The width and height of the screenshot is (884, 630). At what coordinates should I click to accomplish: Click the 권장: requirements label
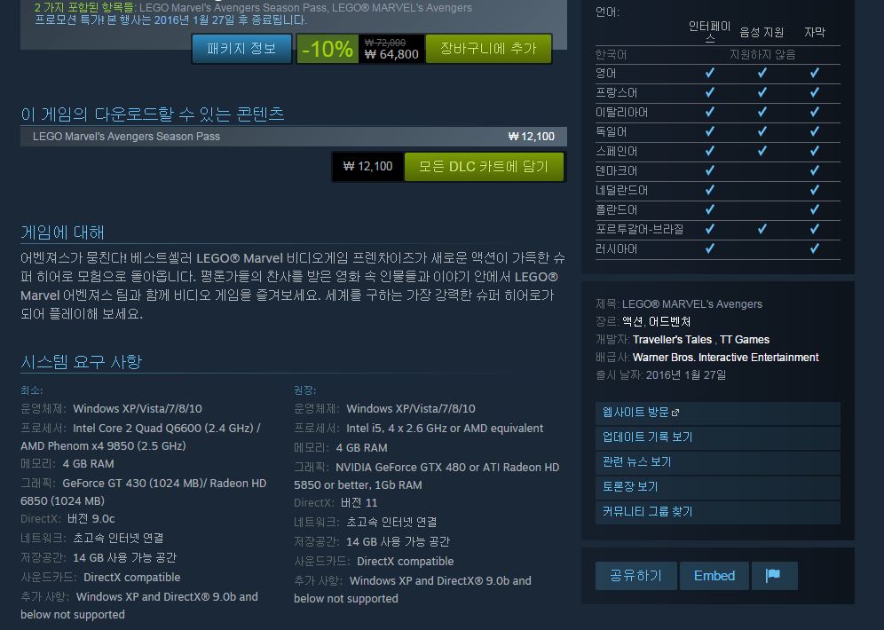coord(305,390)
